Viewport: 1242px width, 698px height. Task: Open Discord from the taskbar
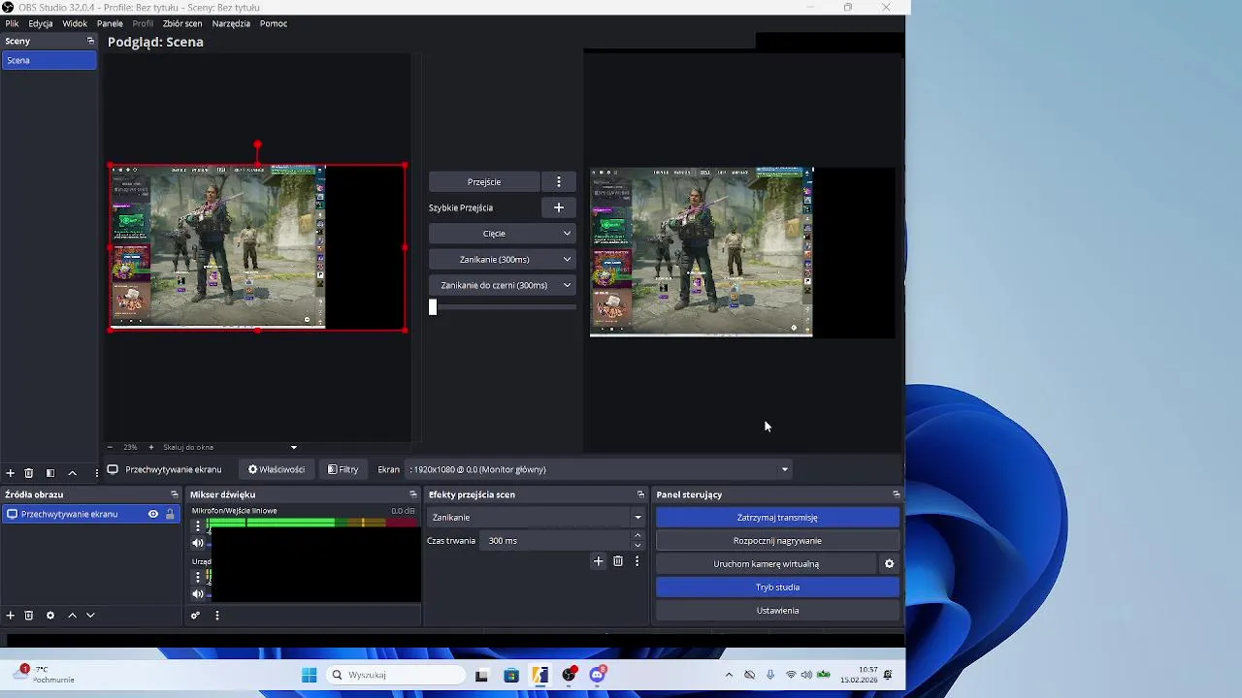pos(598,675)
